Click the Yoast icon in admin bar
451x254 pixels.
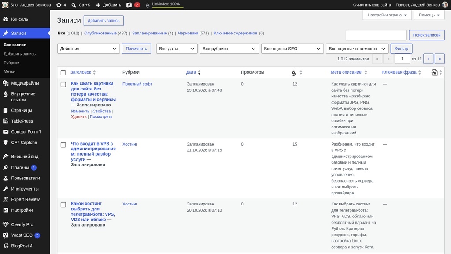coord(129,5)
